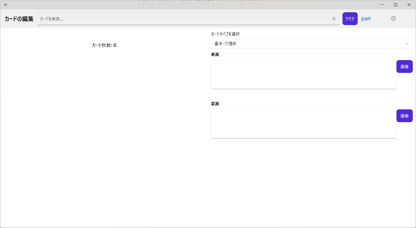
Task: Click the カード枚数: 0 counter text
Action: [104, 45]
